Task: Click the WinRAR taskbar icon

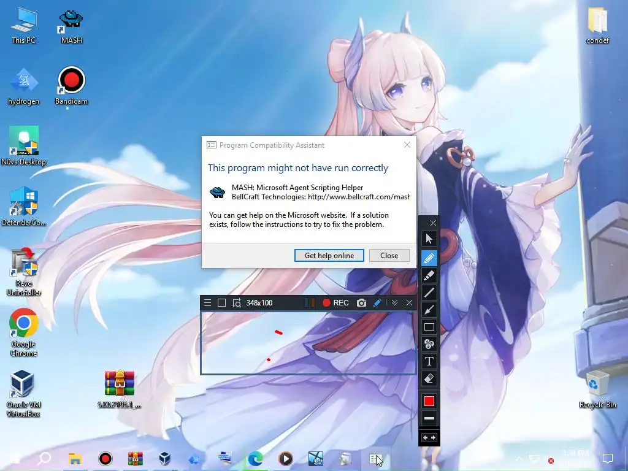Action: pyautogui.click(x=136, y=459)
